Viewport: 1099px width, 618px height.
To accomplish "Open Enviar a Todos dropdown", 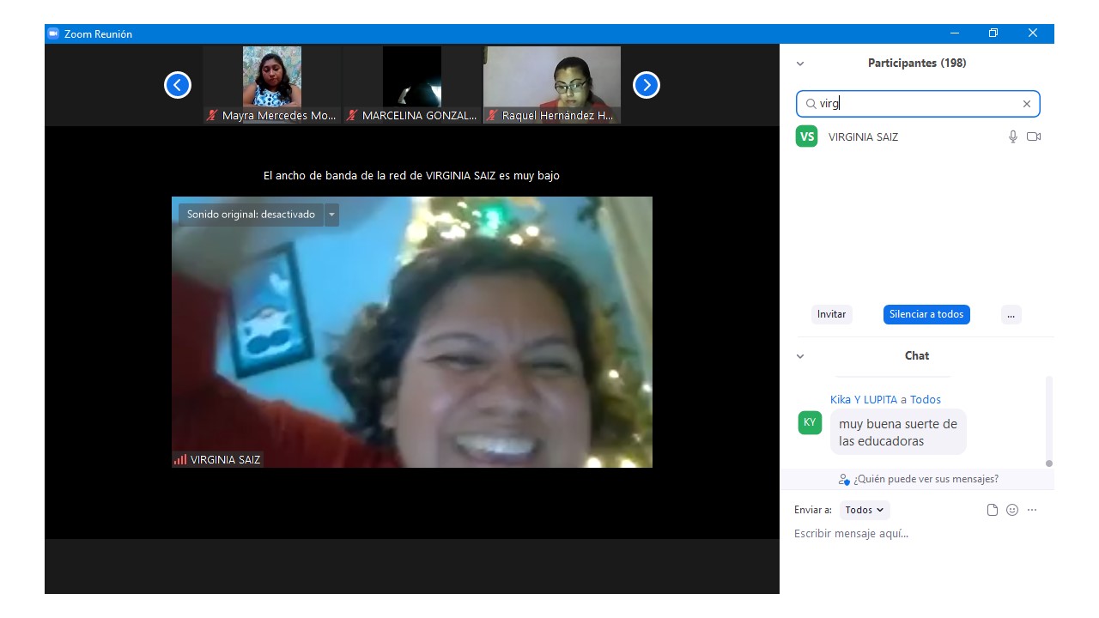I will [x=865, y=510].
